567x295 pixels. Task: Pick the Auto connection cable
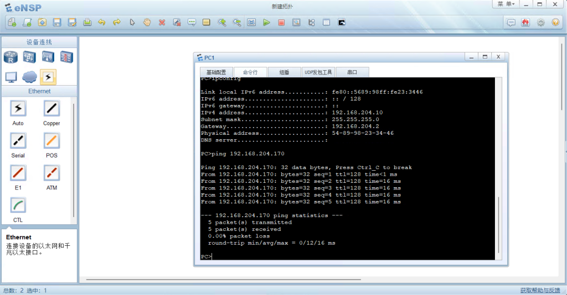point(18,109)
